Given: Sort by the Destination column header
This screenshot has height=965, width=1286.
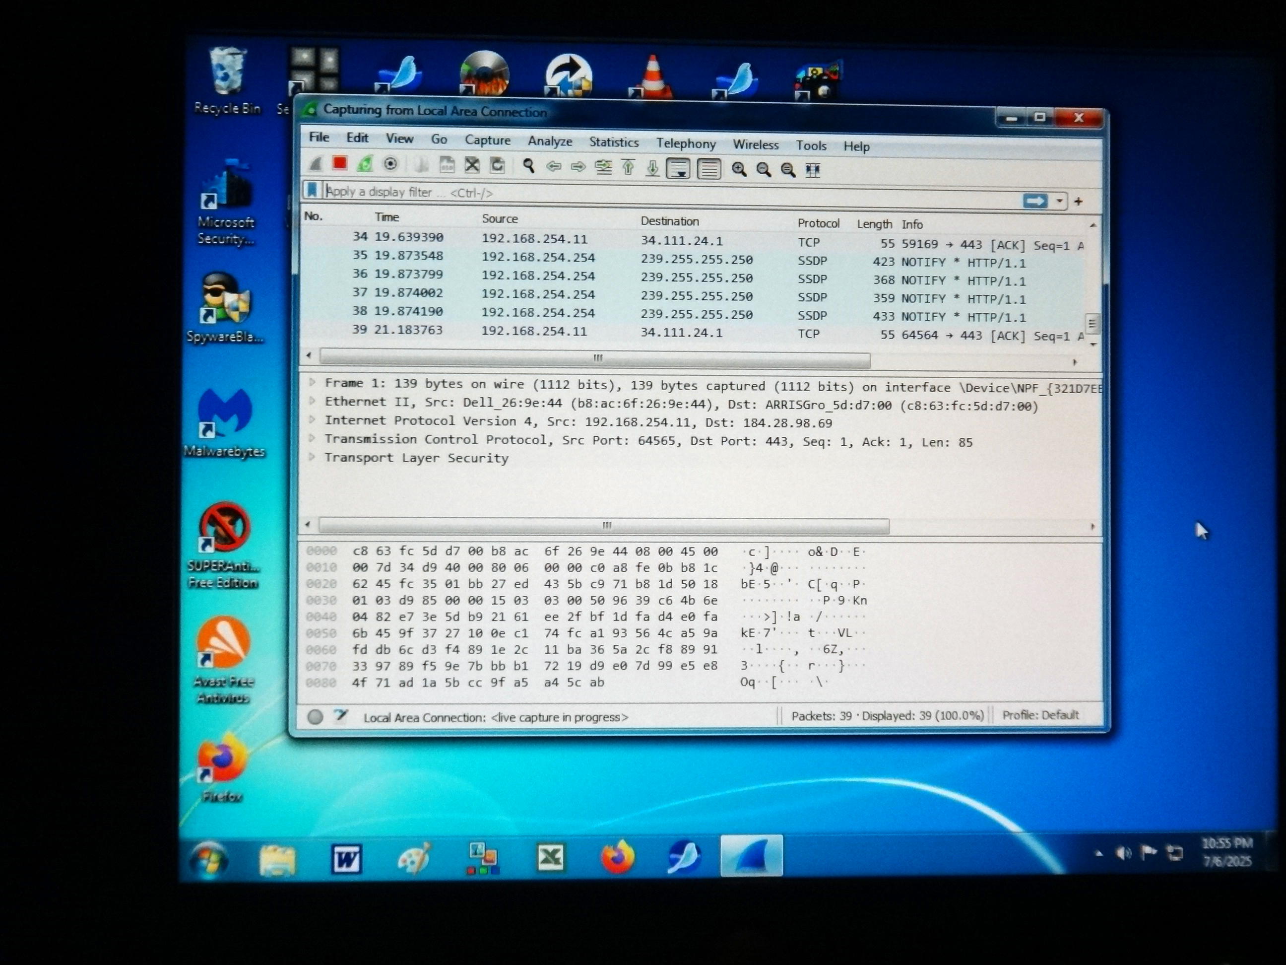Looking at the screenshot, I should pyautogui.click(x=669, y=221).
